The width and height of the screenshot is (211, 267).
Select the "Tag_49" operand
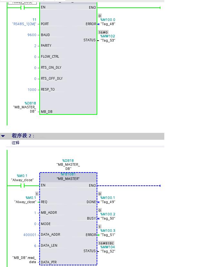coord(108,202)
